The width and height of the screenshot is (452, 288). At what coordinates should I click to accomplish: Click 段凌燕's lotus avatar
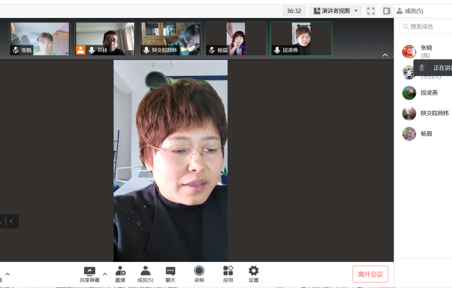point(409,93)
